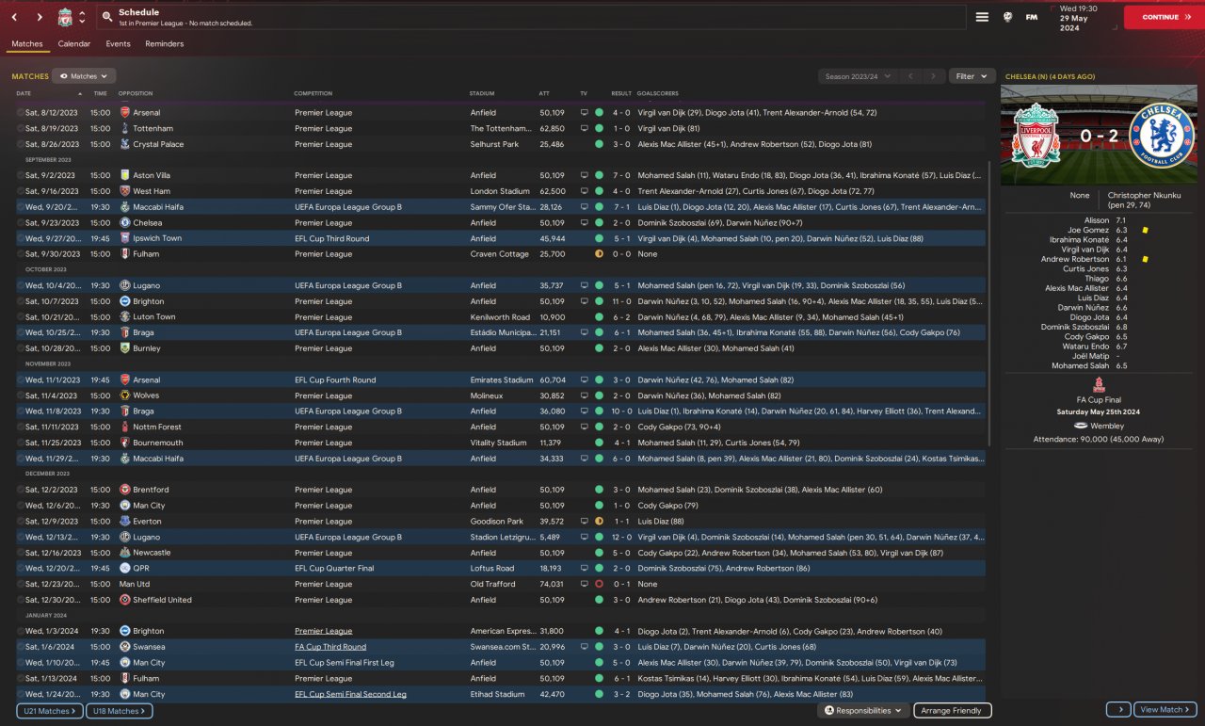The width and height of the screenshot is (1205, 726).
Task: Sort by the Date column header
Action: (24, 93)
